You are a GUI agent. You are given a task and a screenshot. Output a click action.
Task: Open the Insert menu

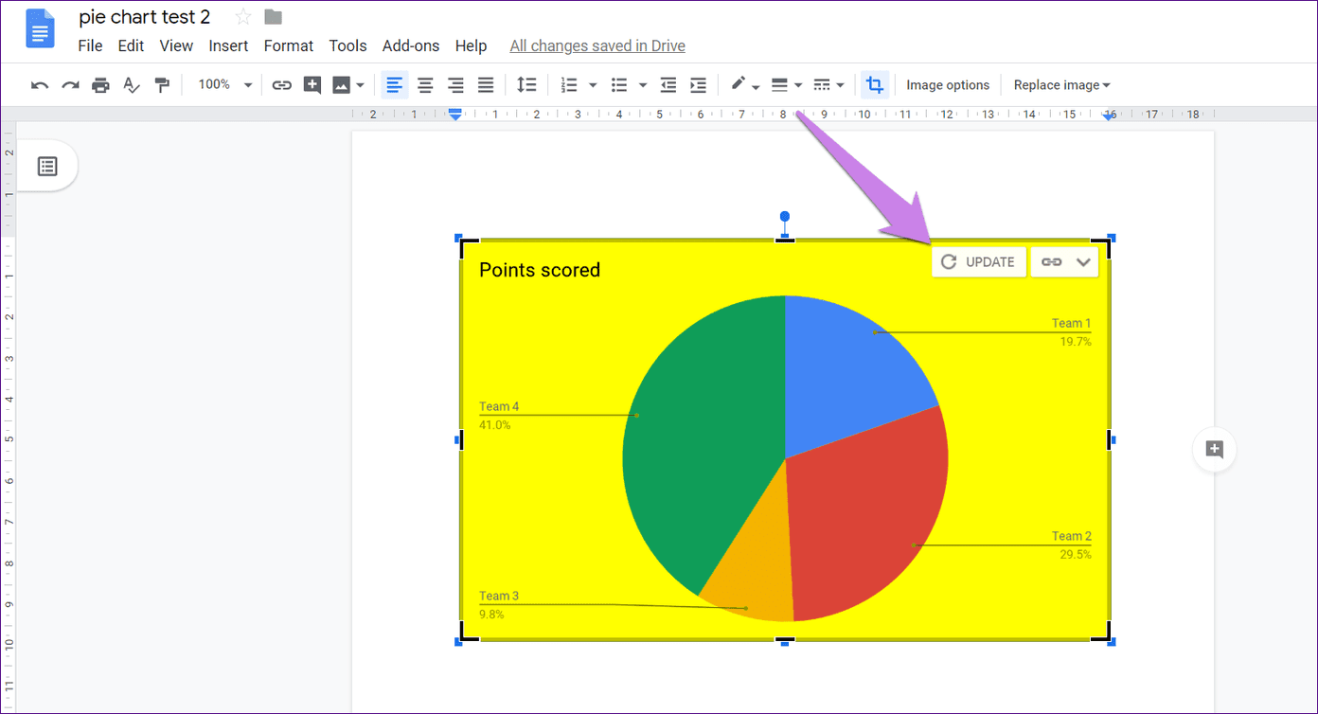tap(228, 45)
